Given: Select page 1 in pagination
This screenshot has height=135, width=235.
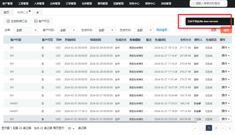Looking at the screenshot, I should pos(209,128).
